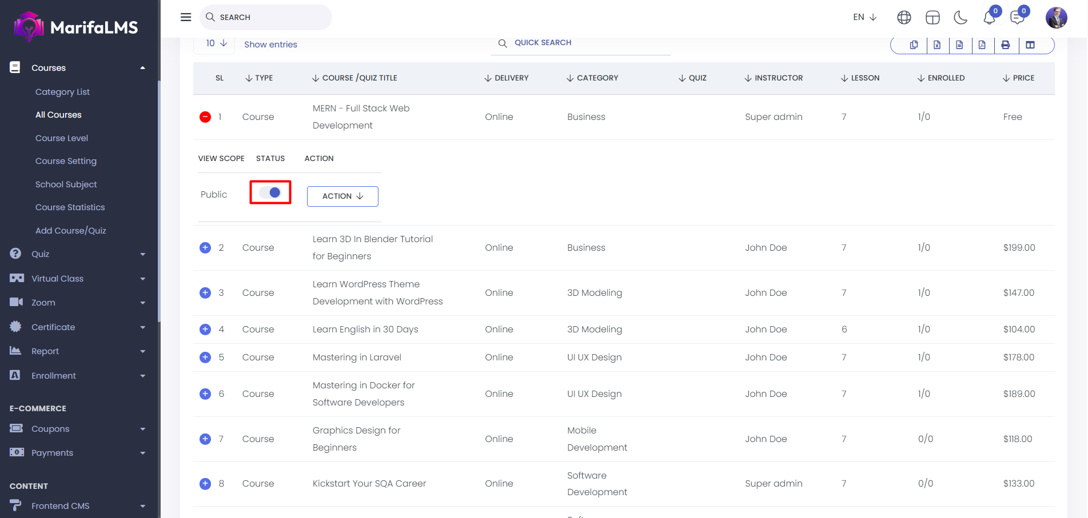Export course list as PDF
Image resolution: width=1088 pixels, height=518 pixels.
click(982, 45)
